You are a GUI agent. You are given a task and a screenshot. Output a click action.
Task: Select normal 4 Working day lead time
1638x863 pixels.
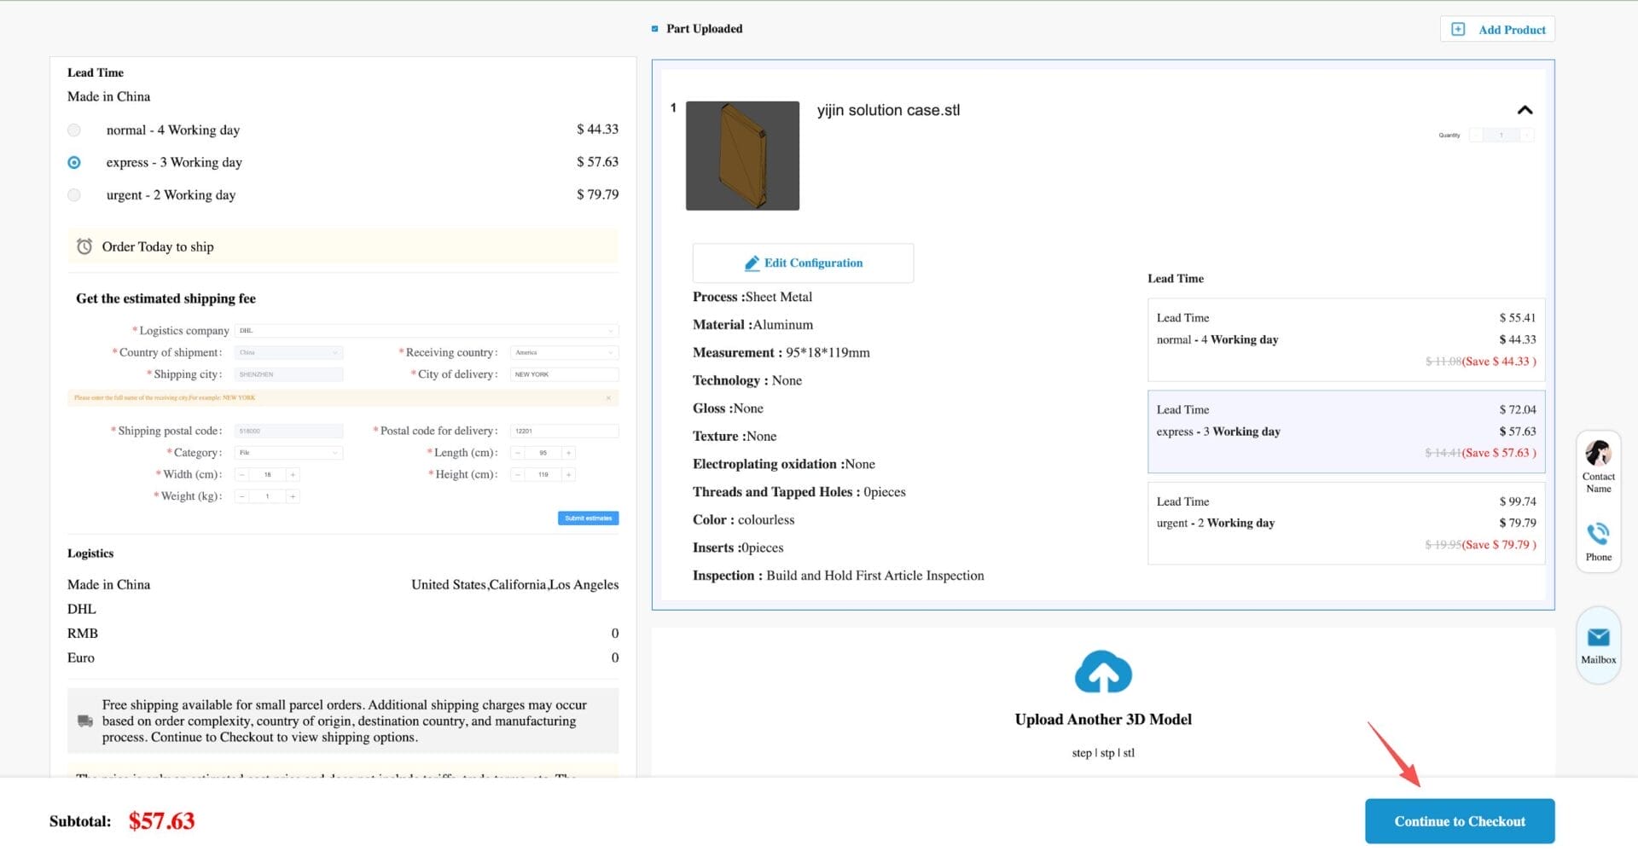point(74,130)
